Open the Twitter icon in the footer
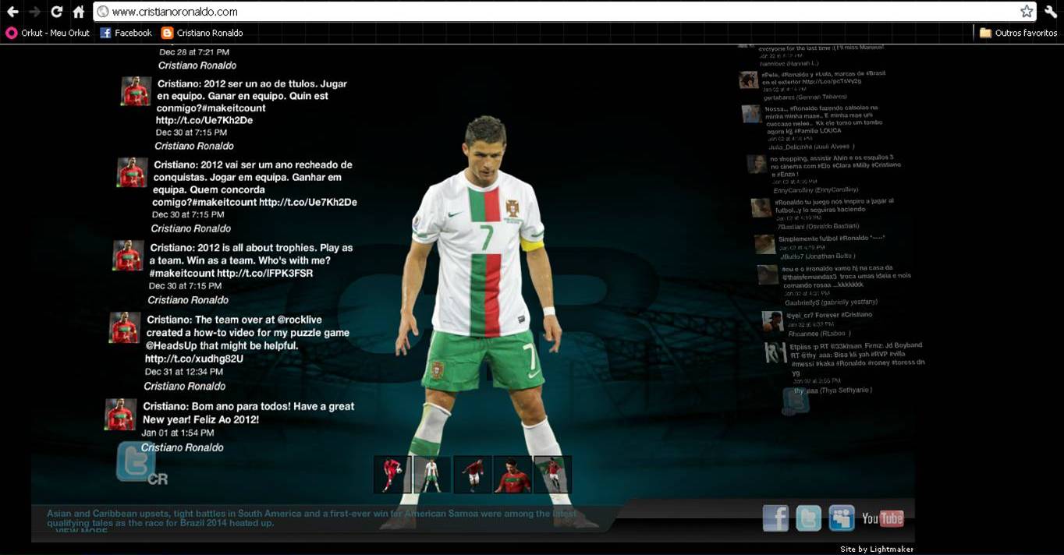The width and height of the screenshot is (1064, 555). pos(808,517)
